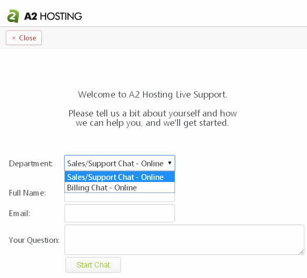Click the Full Name label
307x278 pixels.
click(27, 193)
